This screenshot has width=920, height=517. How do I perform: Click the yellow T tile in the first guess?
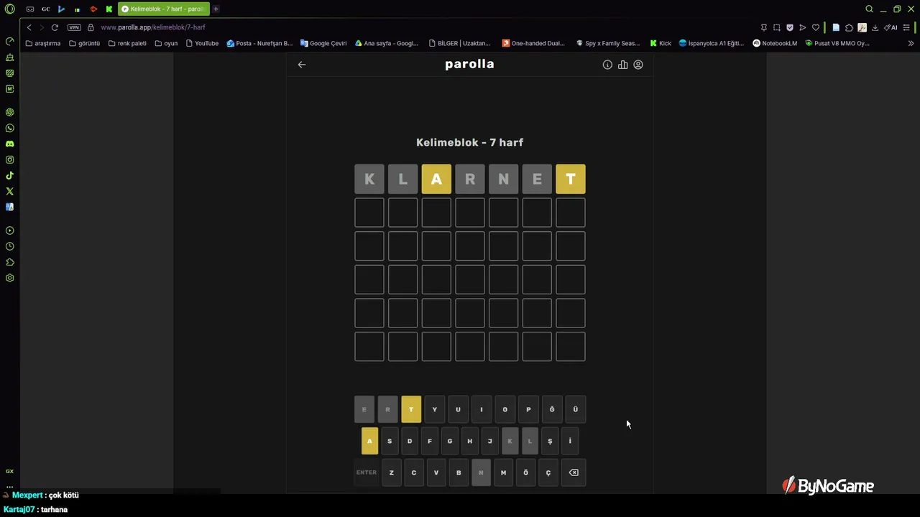(571, 180)
